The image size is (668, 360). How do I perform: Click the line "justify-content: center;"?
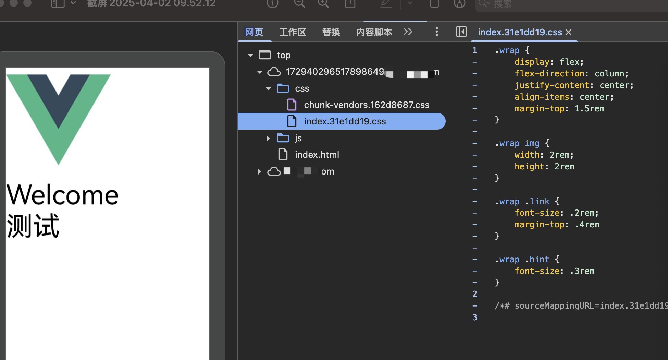(x=574, y=85)
